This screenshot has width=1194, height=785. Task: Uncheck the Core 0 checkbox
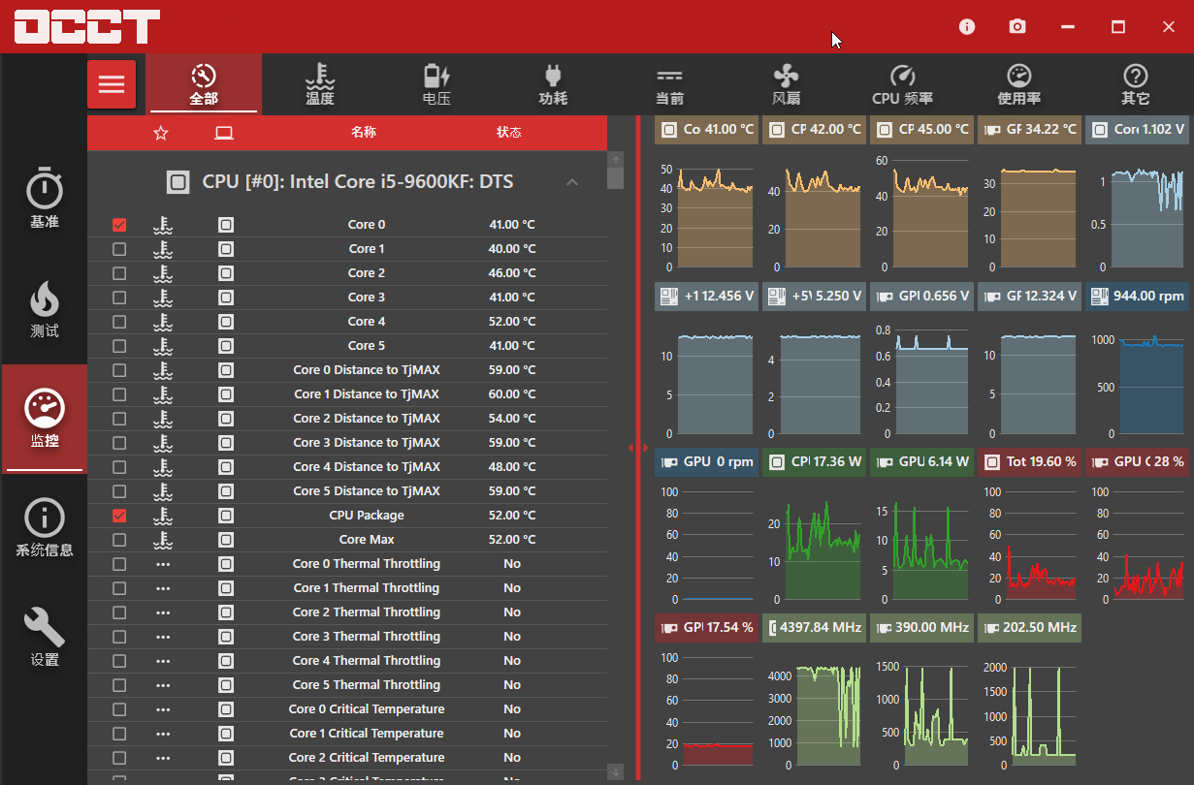(x=119, y=225)
